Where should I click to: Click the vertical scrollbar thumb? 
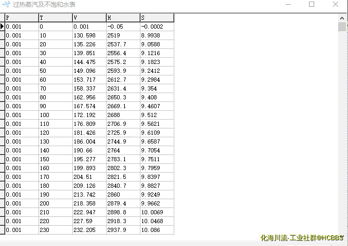342,27
